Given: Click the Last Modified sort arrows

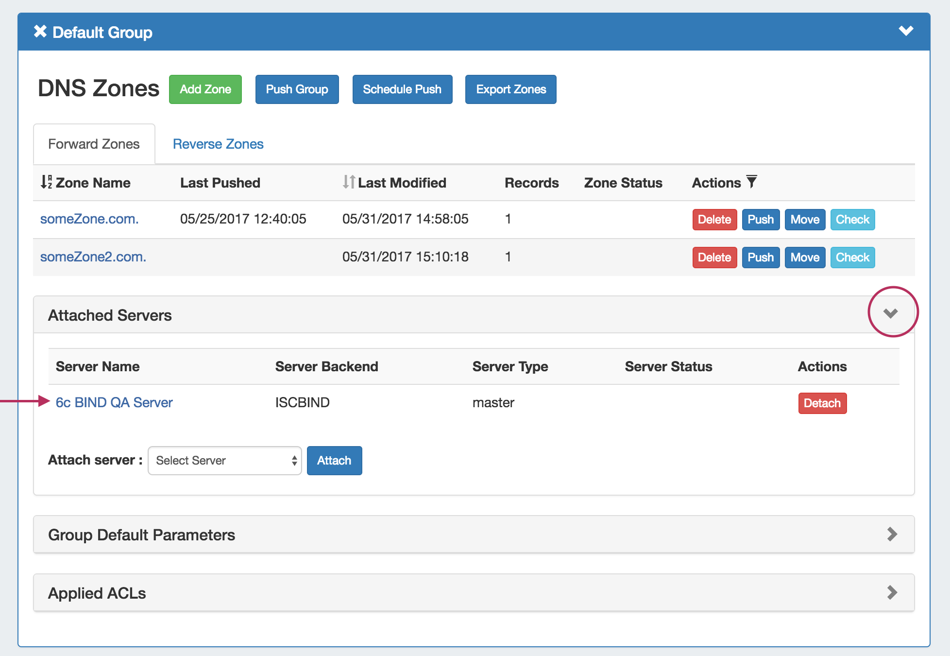Looking at the screenshot, I should (x=348, y=182).
